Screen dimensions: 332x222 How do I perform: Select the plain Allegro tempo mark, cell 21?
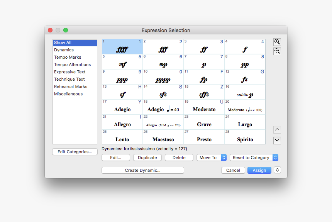pos(122,122)
